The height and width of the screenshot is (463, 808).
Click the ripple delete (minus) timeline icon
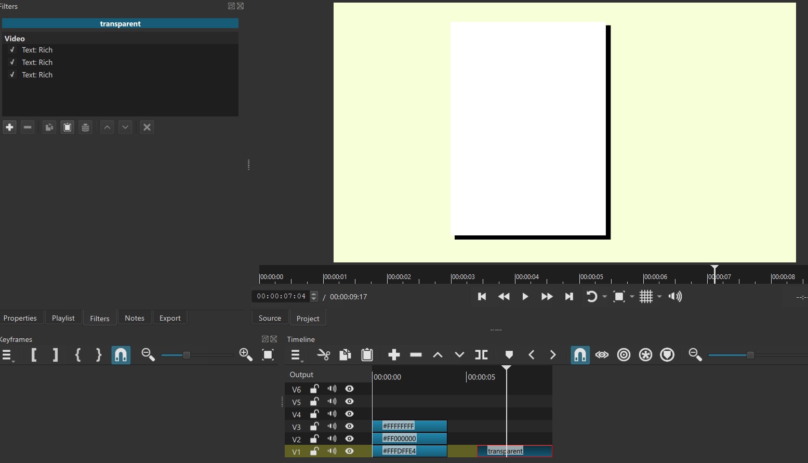coord(416,355)
